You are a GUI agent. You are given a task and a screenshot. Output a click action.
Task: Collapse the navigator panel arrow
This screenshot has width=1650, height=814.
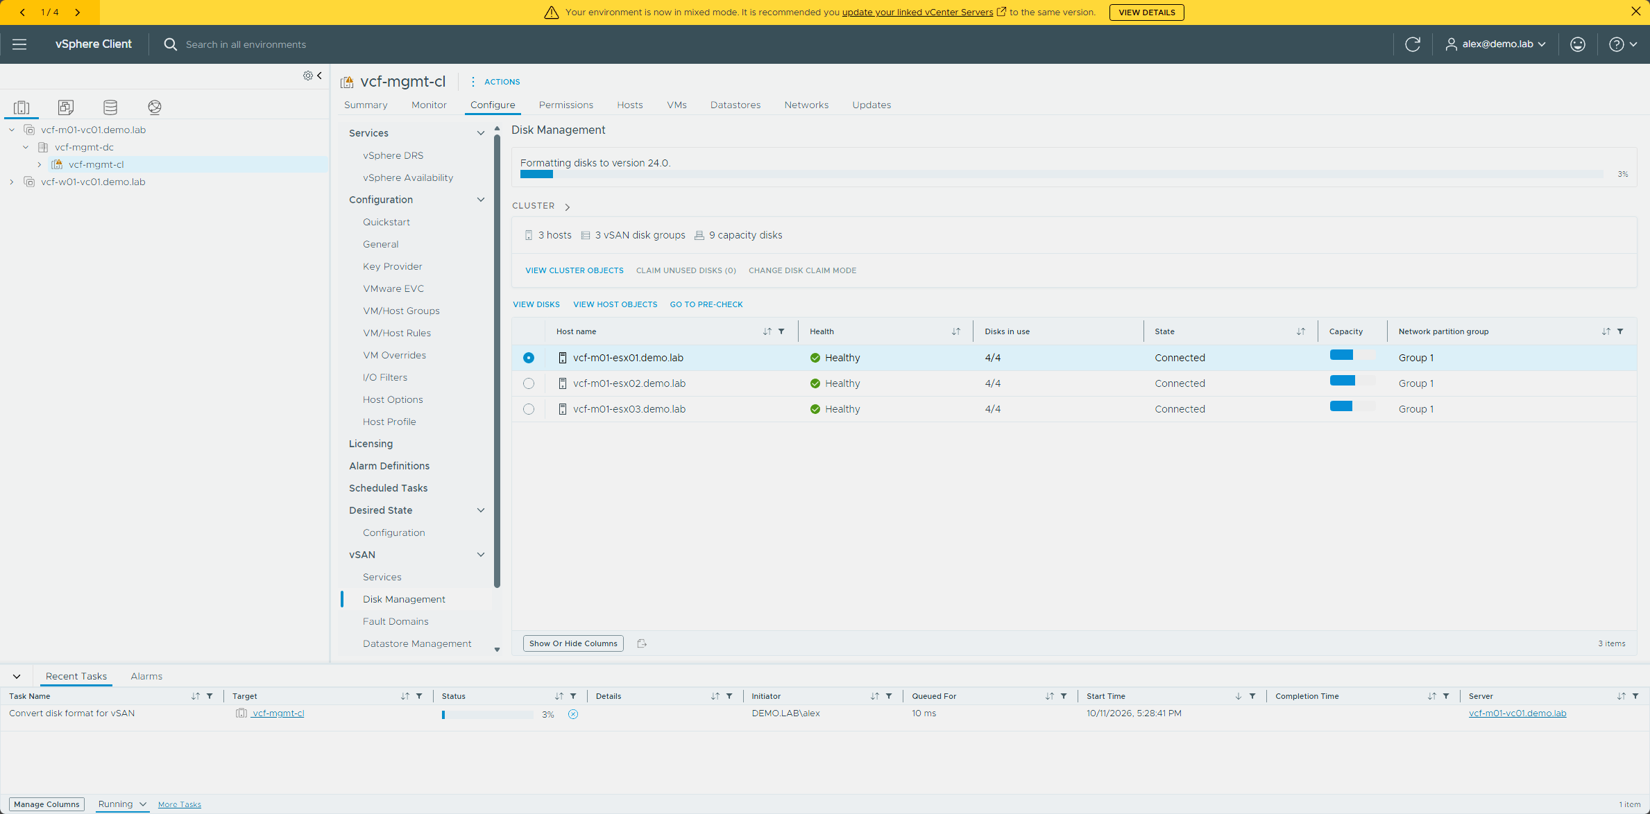tap(319, 76)
